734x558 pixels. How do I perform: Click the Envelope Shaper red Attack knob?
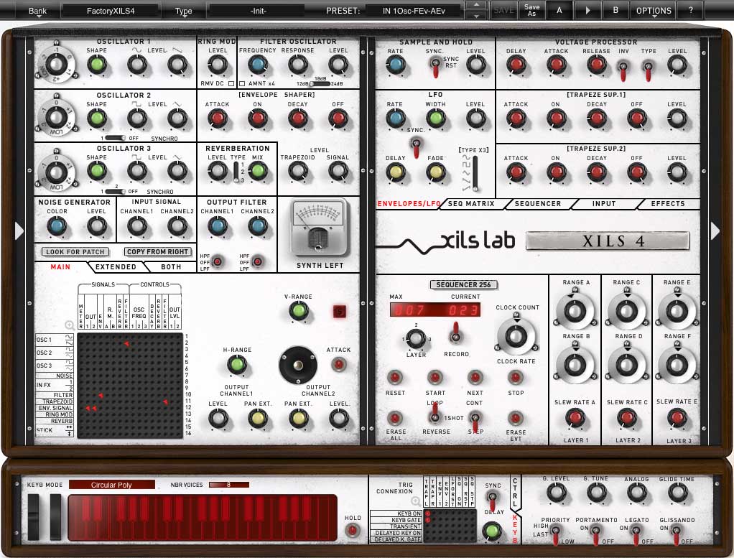[217, 118]
